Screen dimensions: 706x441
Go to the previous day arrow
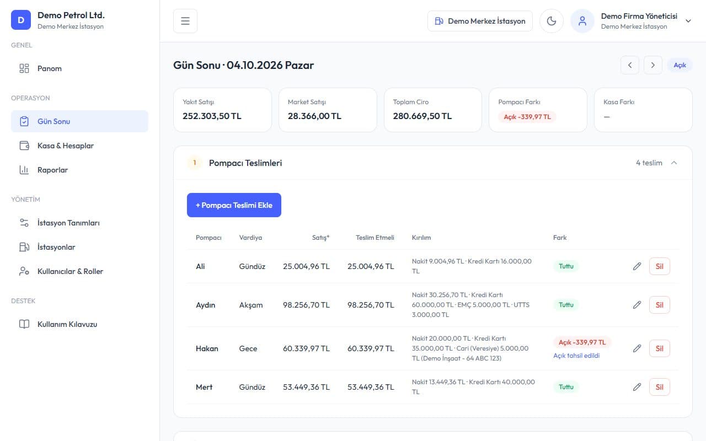click(x=630, y=65)
